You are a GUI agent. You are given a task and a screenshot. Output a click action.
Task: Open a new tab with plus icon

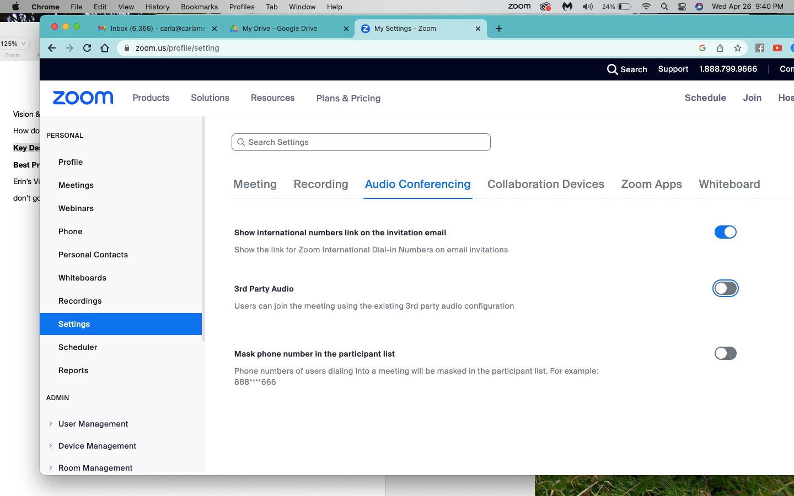tap(499, 29)
